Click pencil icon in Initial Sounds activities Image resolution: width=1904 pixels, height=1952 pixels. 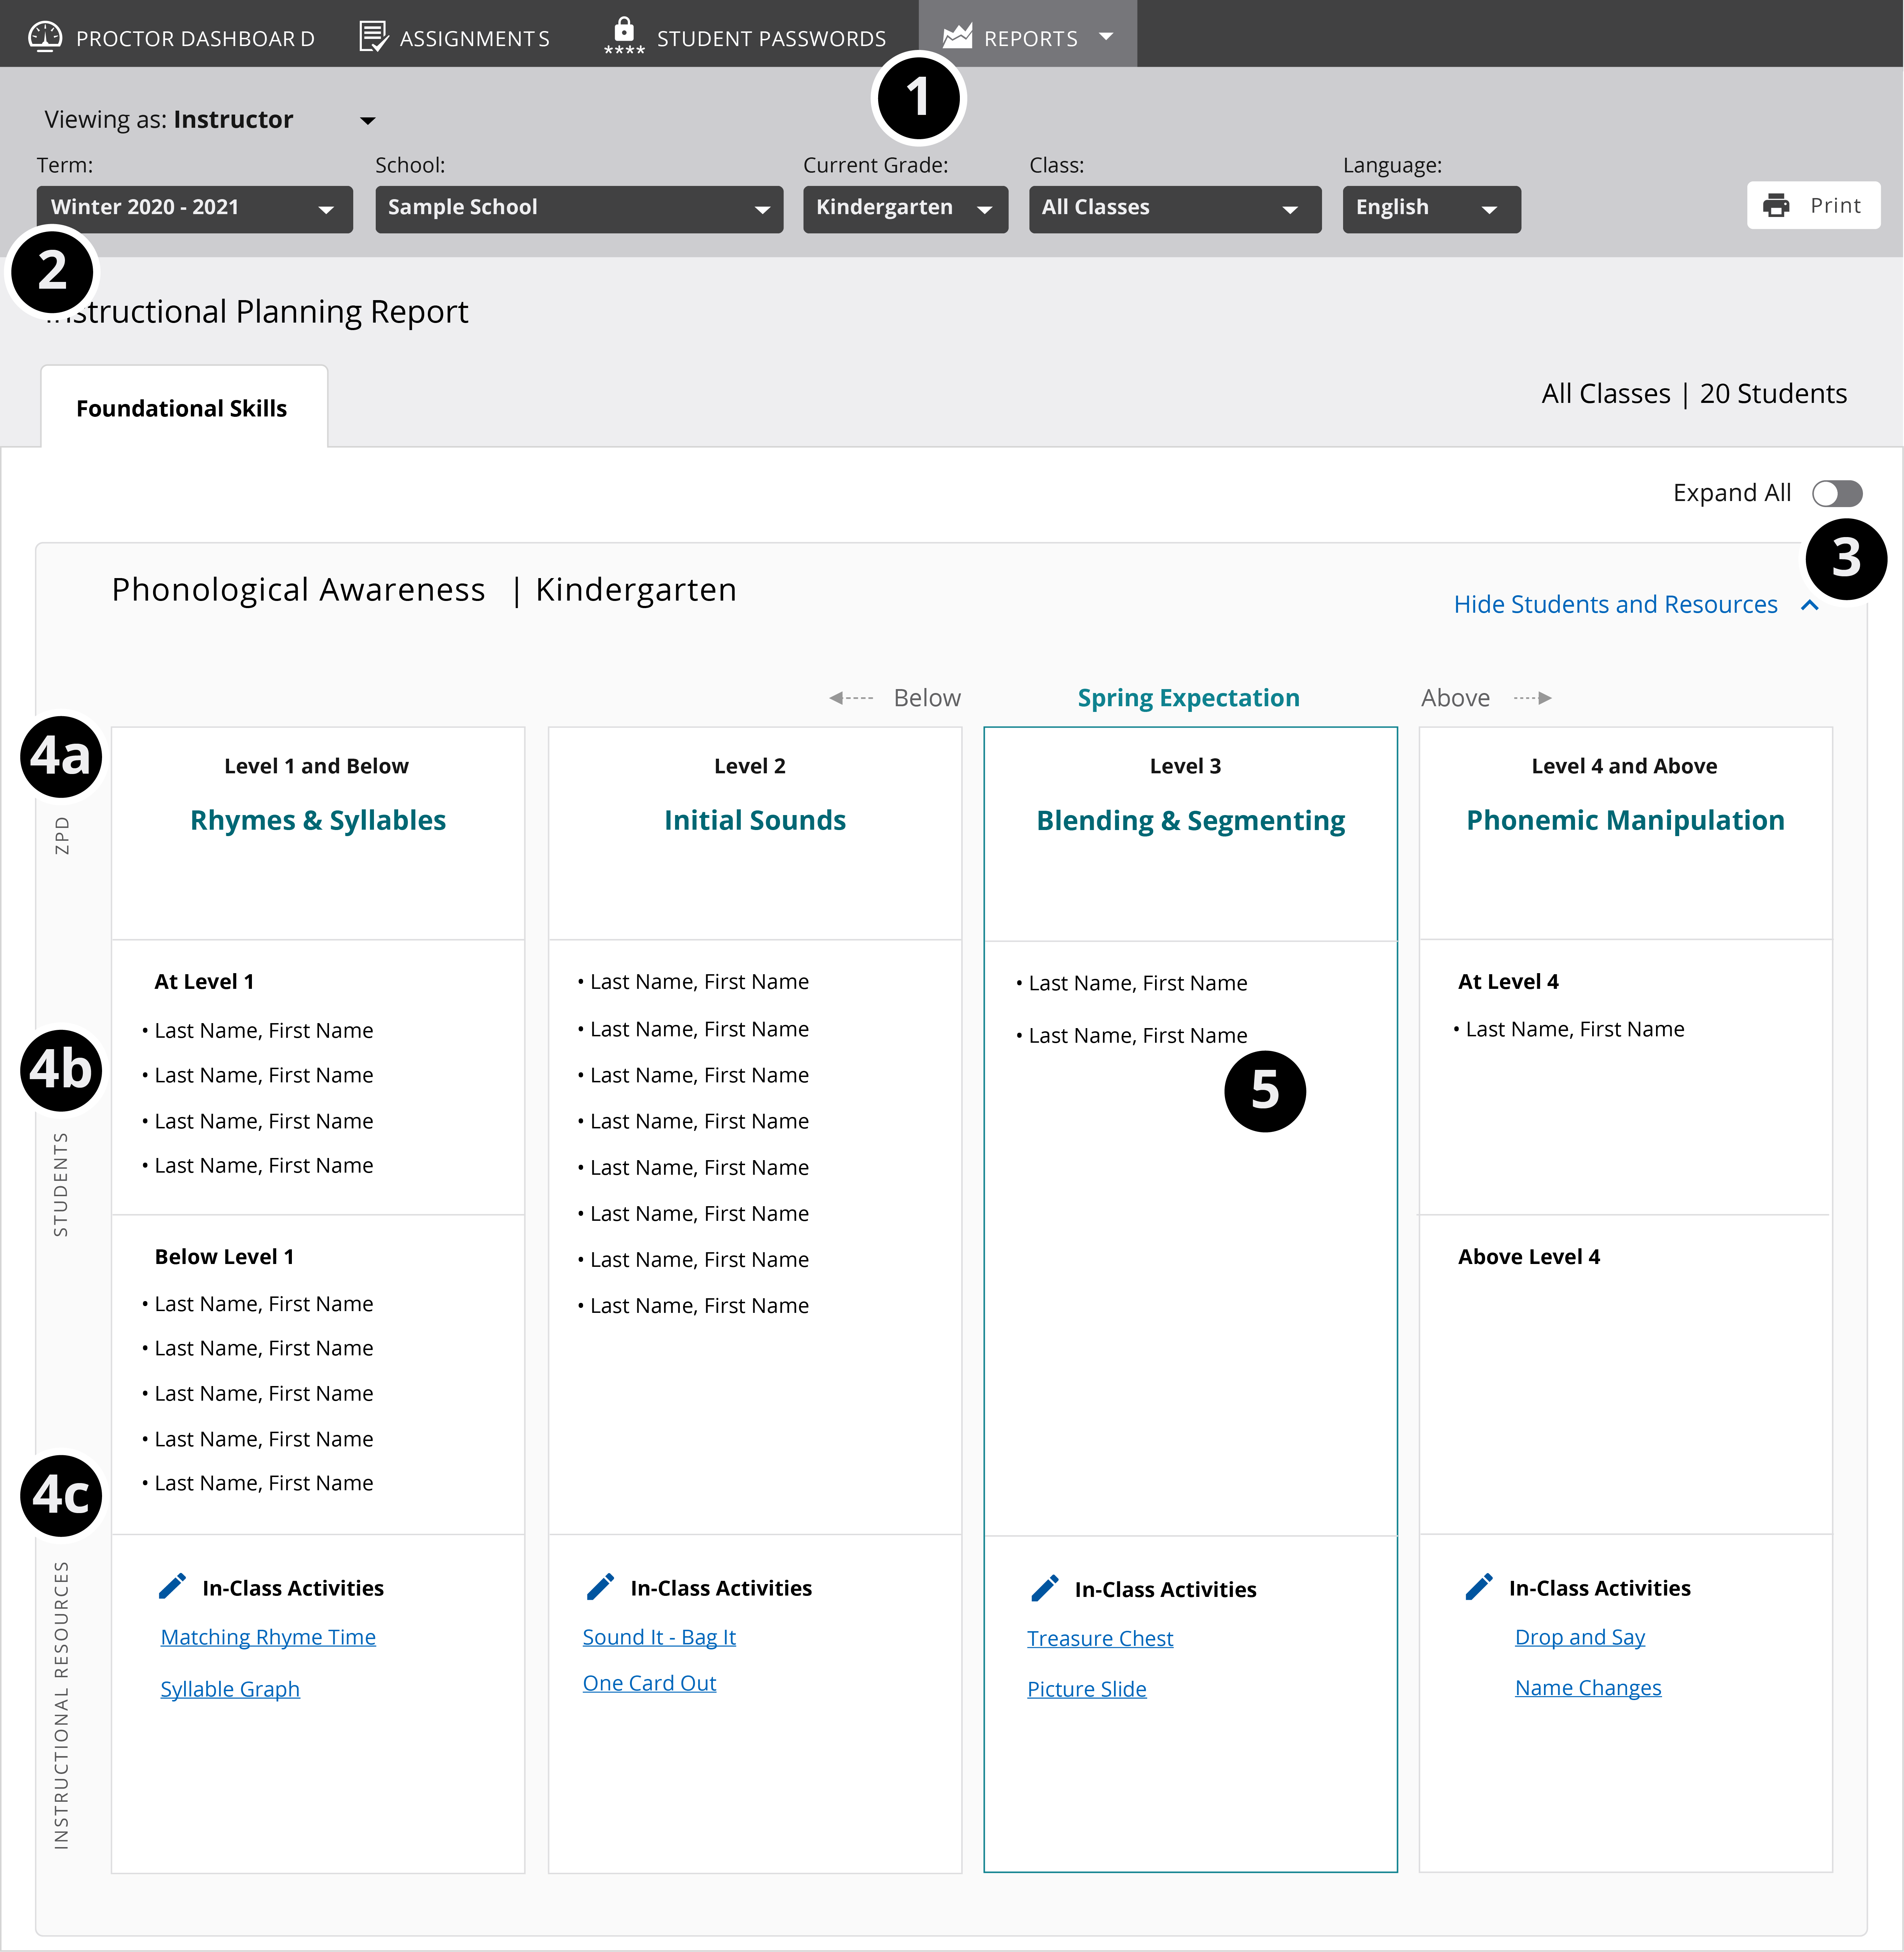pyautogui.click(x=600, y=1586)
